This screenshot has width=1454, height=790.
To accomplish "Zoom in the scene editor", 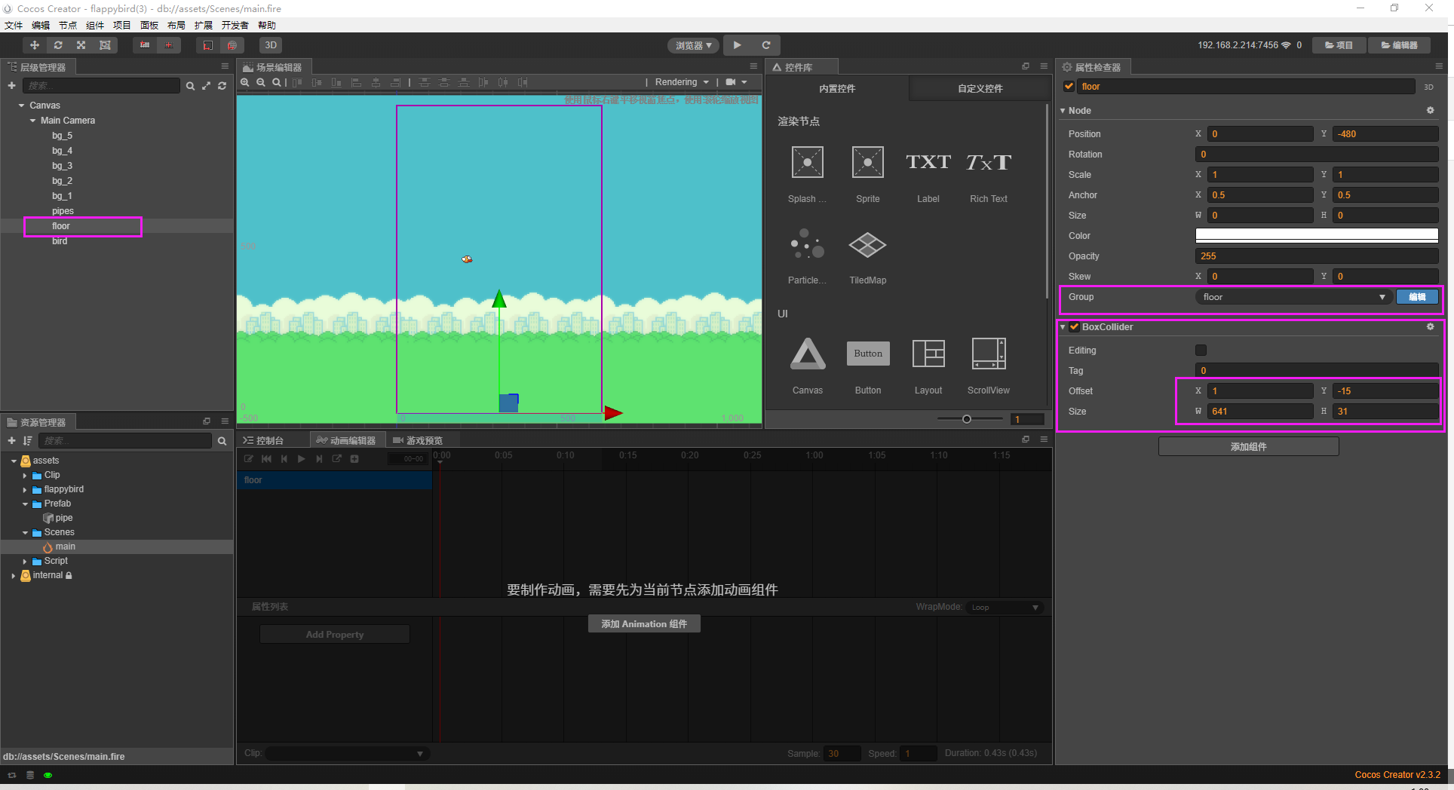I will tap(245, 82).
